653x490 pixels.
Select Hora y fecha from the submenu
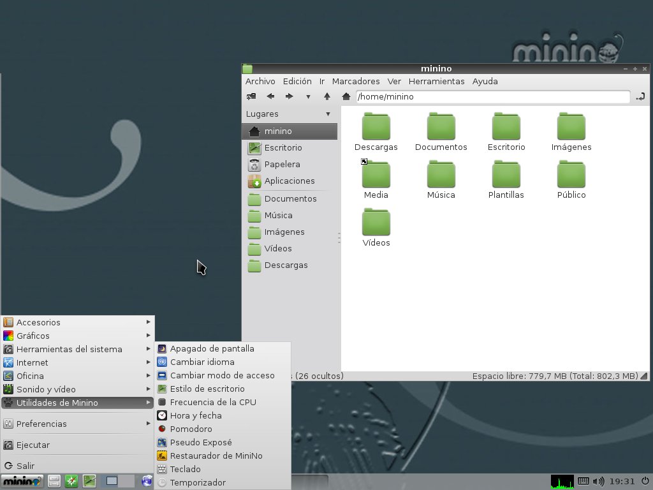(196, 415)
